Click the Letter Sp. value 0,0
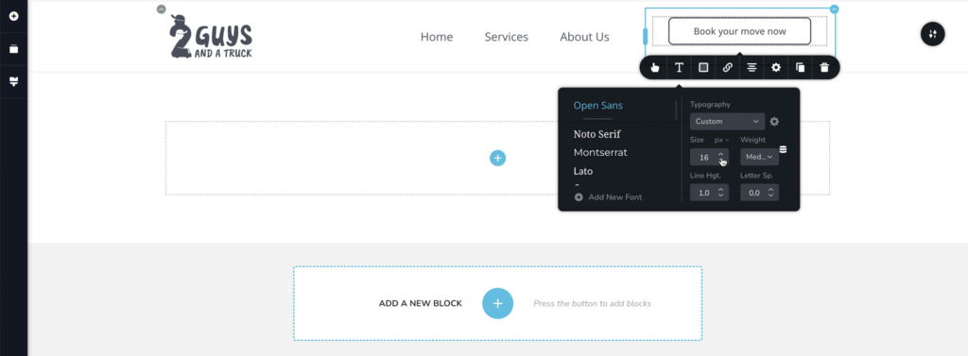968x356 pixels. coord(753,194)
